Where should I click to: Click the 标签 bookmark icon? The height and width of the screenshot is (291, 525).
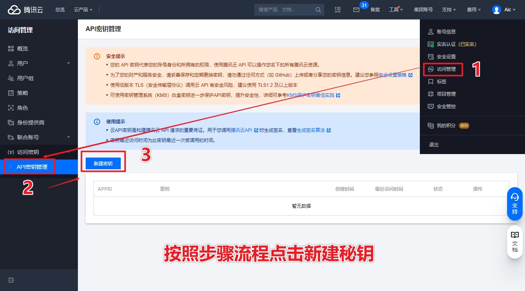(x=430, y=82)
